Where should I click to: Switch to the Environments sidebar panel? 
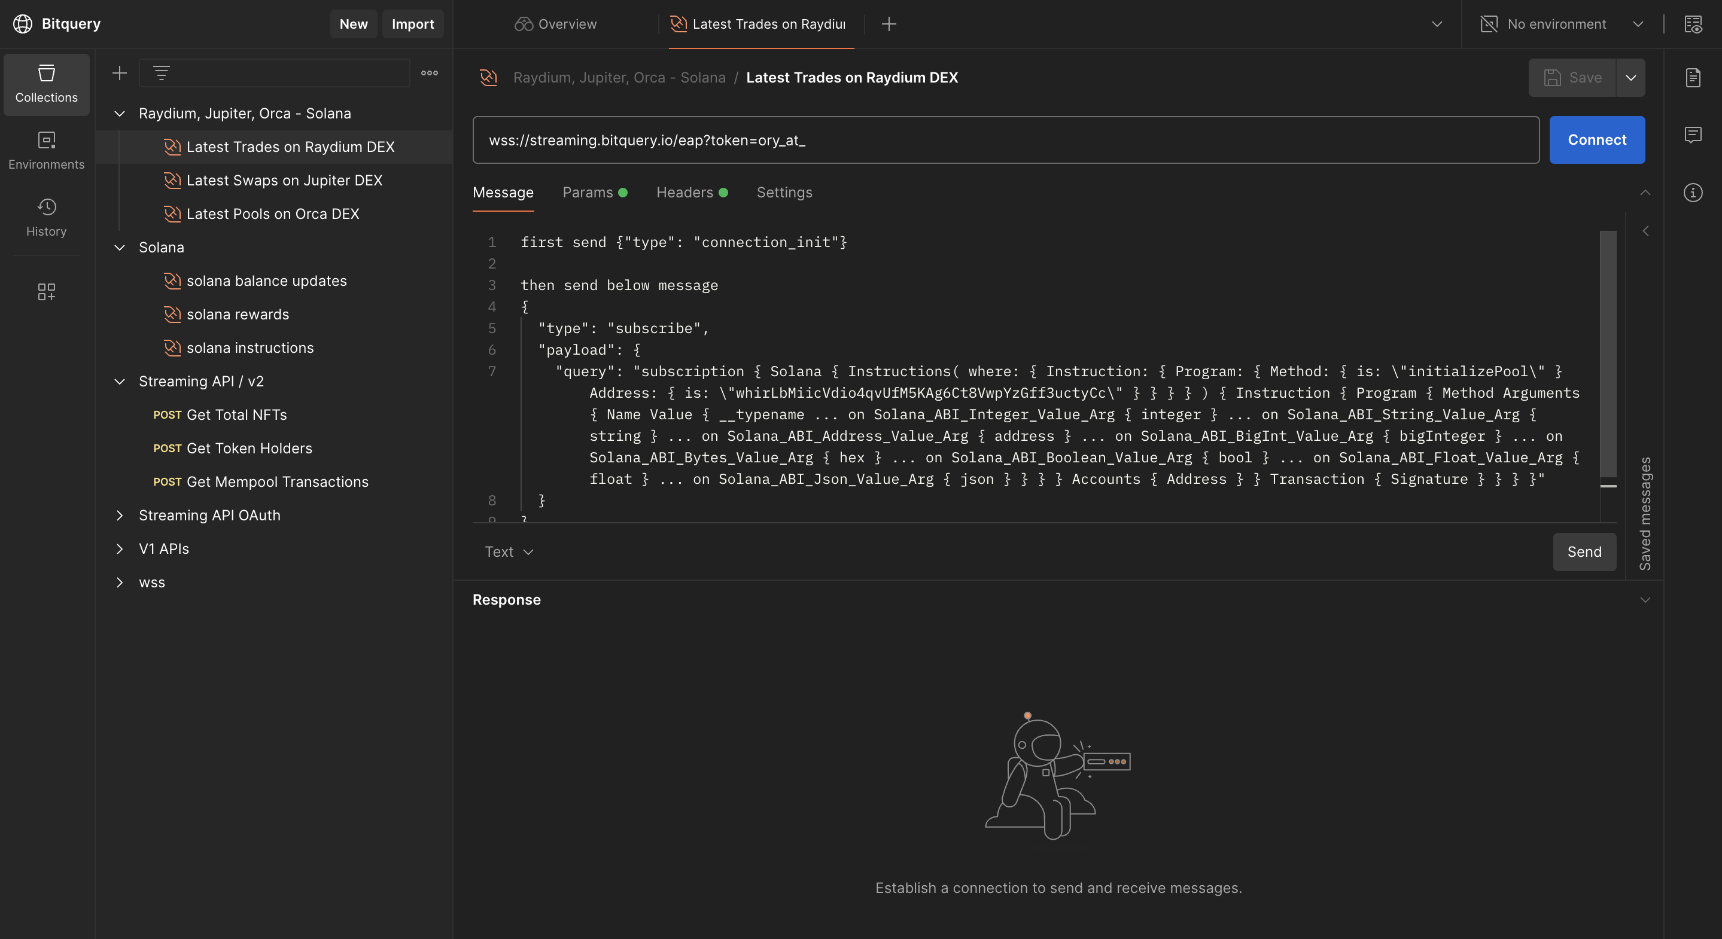point(46,150)
